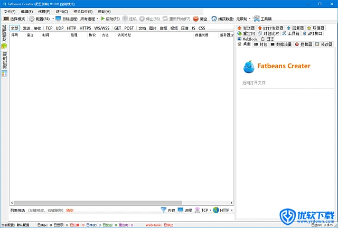Toggle the 发送 filter
This screenshot has height=228, width=338.
[x=26, y=28]
